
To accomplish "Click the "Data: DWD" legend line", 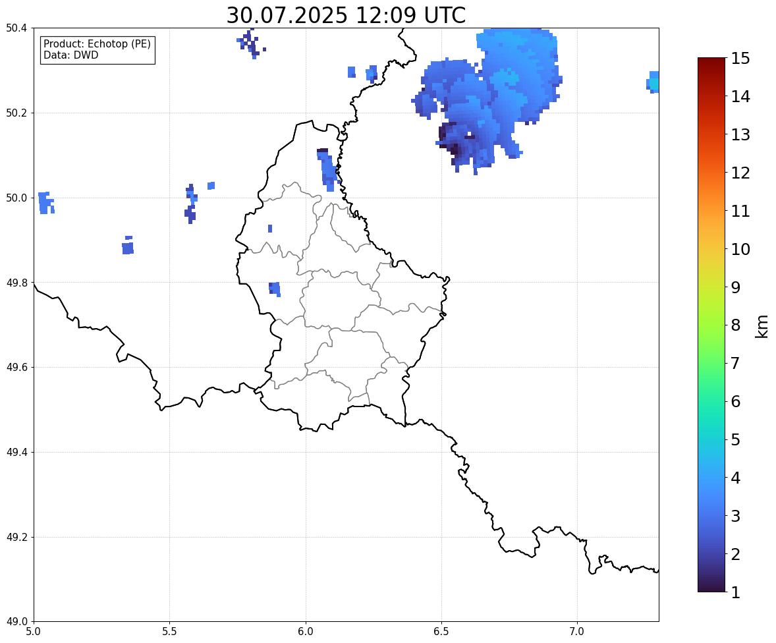I will tap(70, 55).
